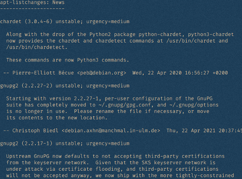
Task: Click the name 'Christoph Biedl'
Action: (35, 131)
